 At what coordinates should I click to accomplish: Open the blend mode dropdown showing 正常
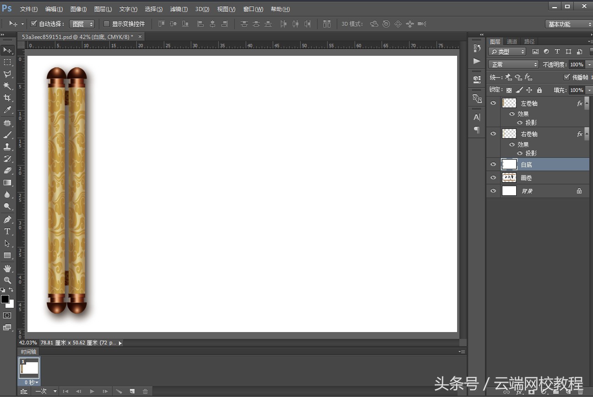(513, 64)
